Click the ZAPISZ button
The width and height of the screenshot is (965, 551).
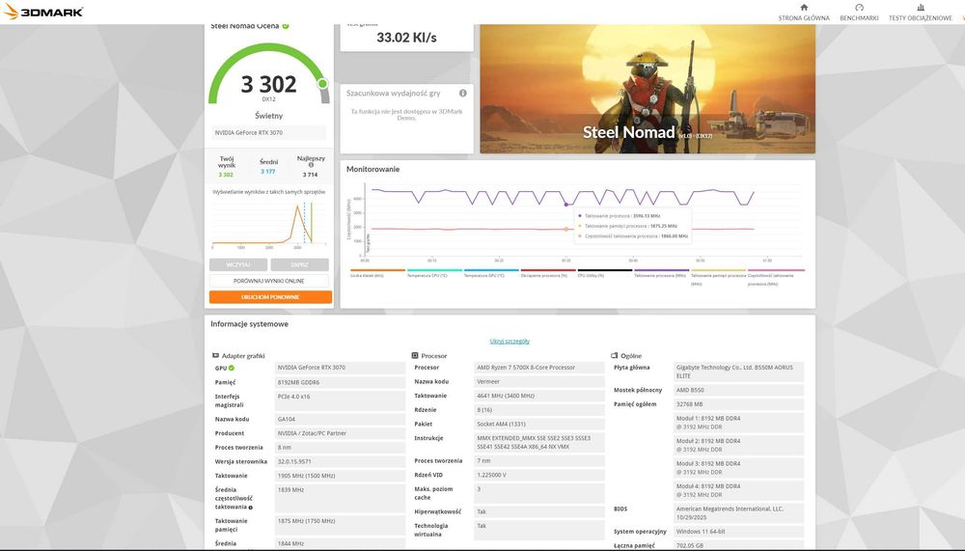pos(300,264)
